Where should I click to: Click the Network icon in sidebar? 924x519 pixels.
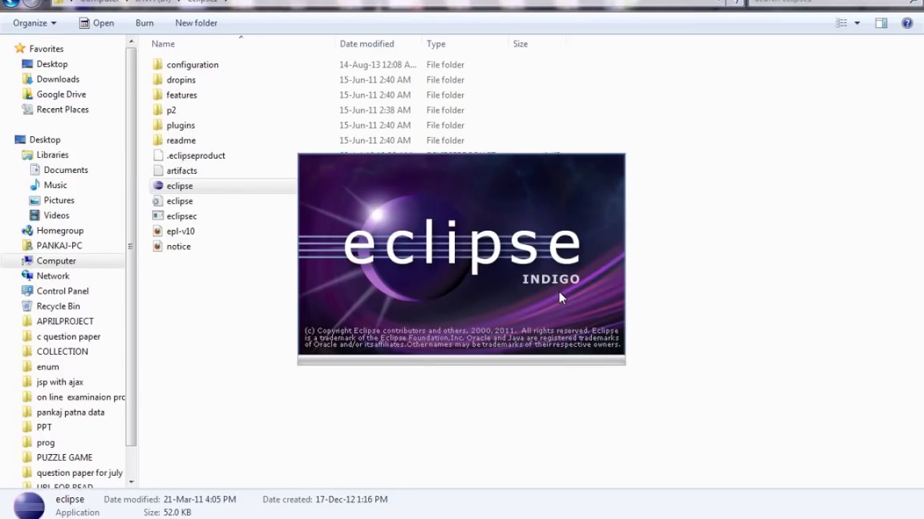click(27, 275)
